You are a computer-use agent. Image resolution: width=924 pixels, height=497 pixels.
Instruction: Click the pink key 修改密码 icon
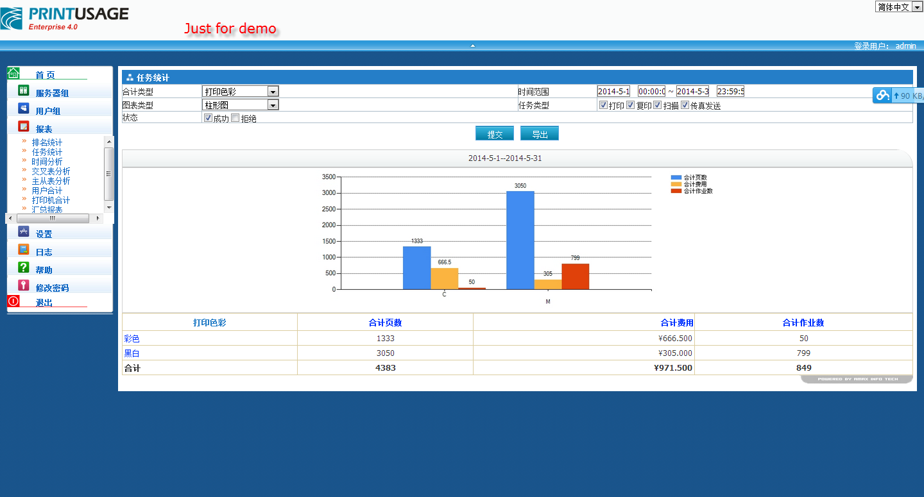(x=24, y=285)
